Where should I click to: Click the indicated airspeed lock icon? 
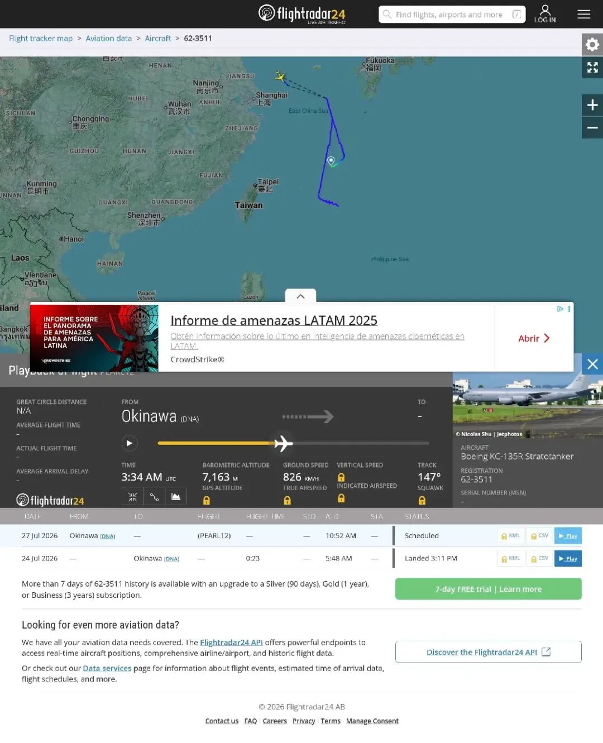pos(341,498)
